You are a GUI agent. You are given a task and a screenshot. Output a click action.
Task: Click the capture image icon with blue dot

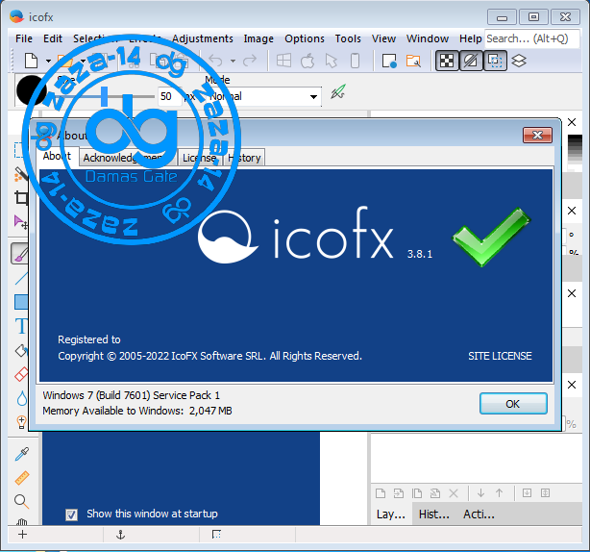click(x=389, y=61)
